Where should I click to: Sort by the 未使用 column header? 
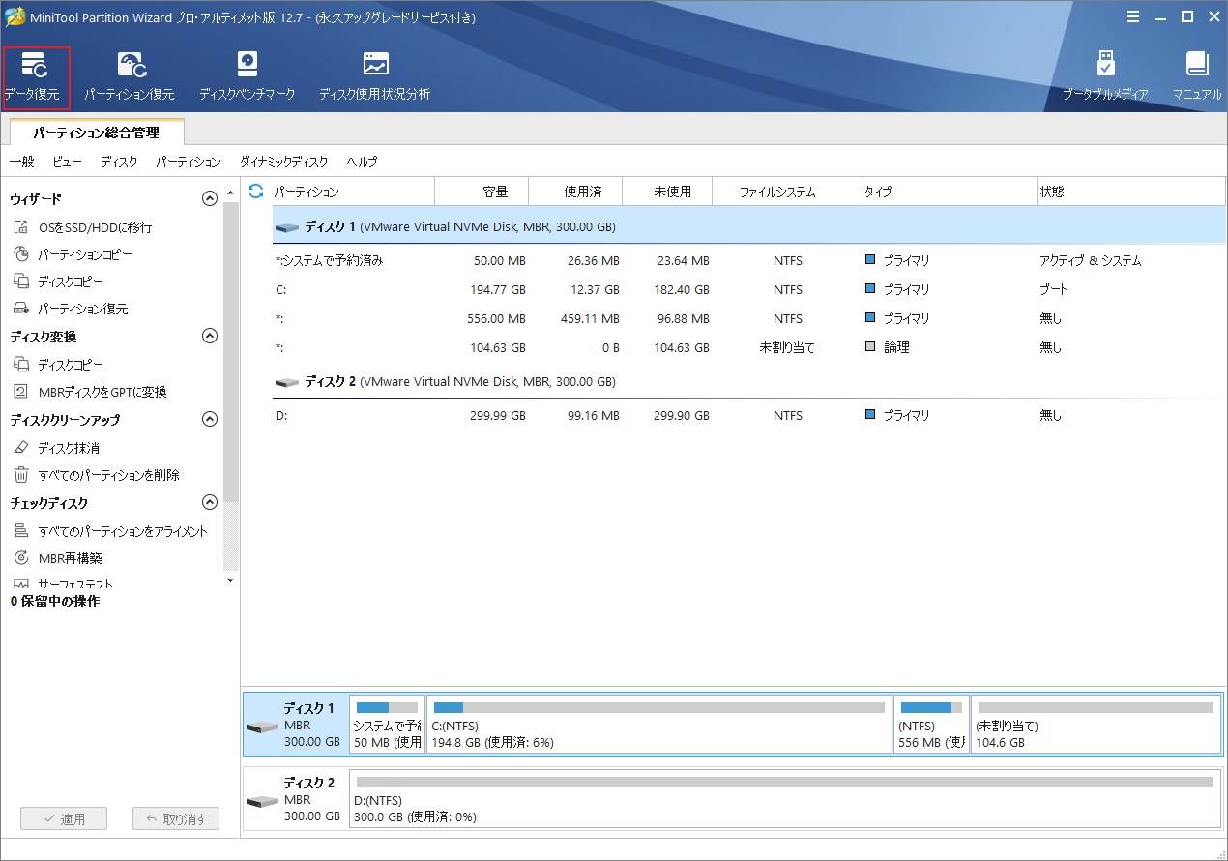point(667,192)
